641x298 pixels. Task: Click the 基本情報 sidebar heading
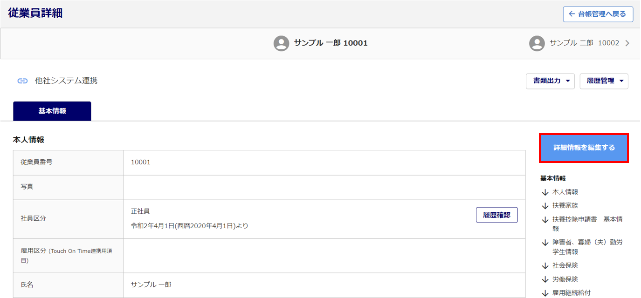click(x=553, y=178)
